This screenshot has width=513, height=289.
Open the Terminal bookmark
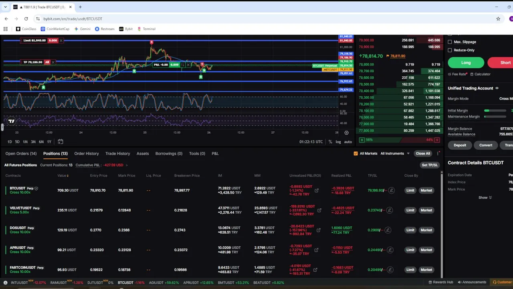click(x=146, y=29)
